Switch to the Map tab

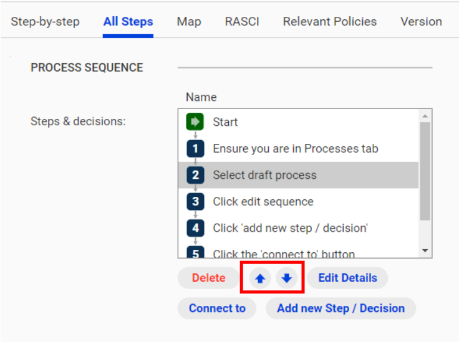[x=189, y=22]
